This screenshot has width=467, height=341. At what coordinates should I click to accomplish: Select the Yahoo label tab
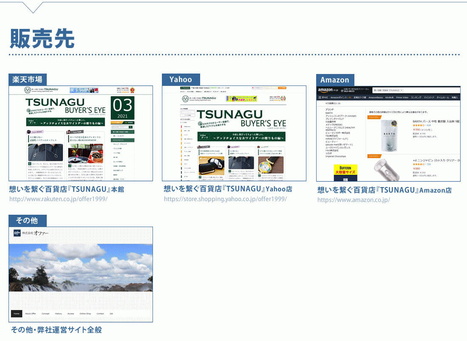(x=181, y=80)
